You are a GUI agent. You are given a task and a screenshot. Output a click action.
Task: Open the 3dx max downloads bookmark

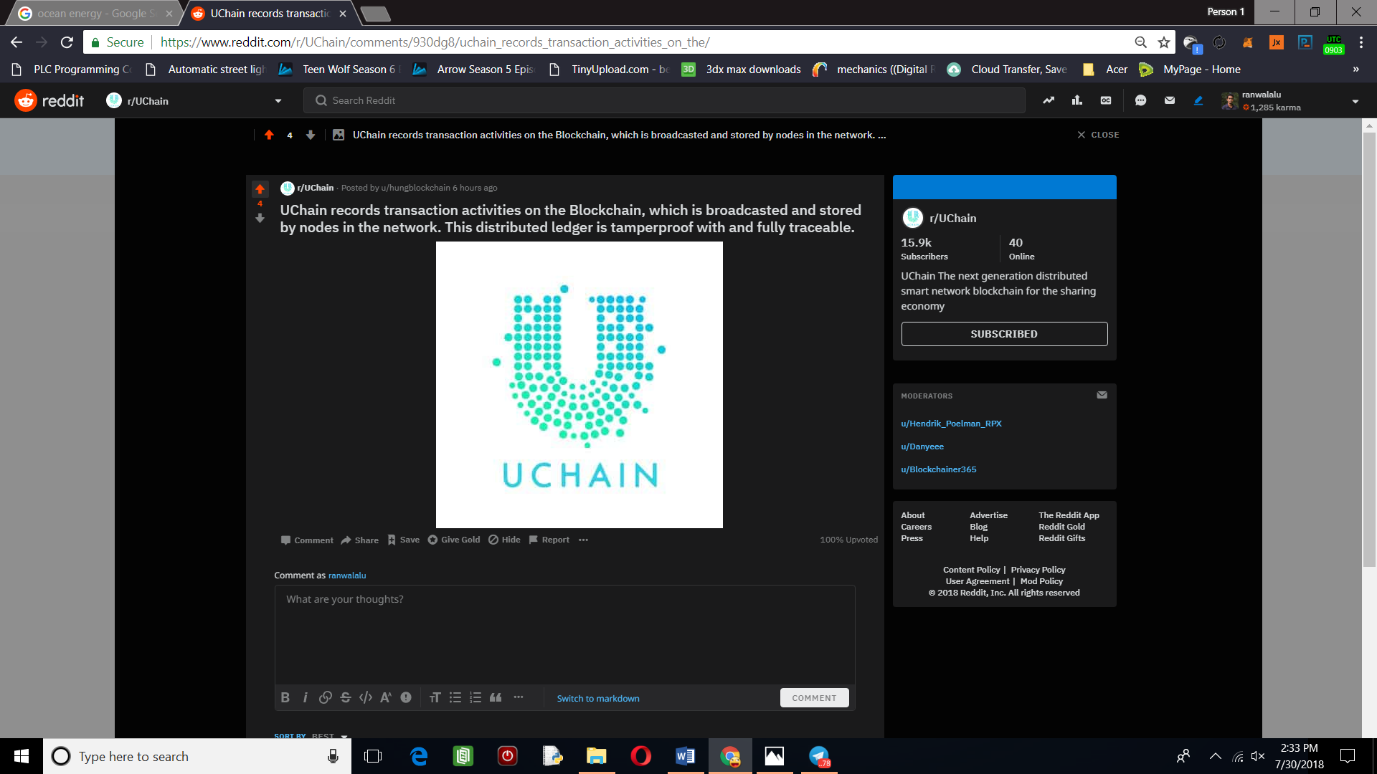click(x=741, y=70)
